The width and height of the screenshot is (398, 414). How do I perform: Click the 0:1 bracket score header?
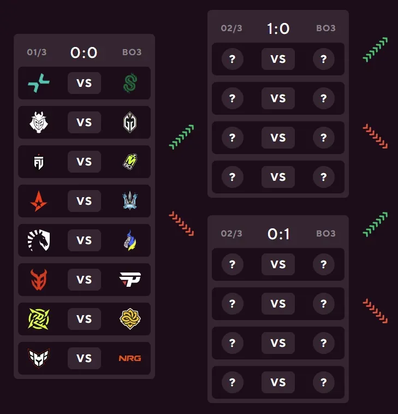[278, 234]
